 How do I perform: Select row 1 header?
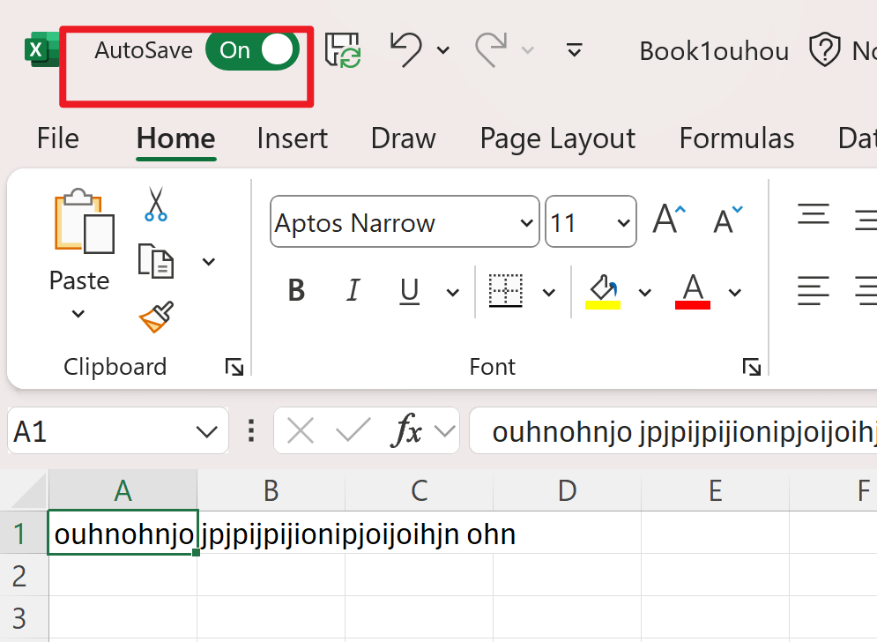tap(24, 534)
